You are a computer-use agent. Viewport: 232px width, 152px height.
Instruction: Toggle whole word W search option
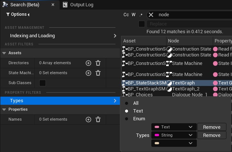tap(134, 15)
